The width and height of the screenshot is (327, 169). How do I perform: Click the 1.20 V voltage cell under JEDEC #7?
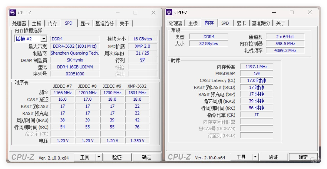[x=63, y=141]
